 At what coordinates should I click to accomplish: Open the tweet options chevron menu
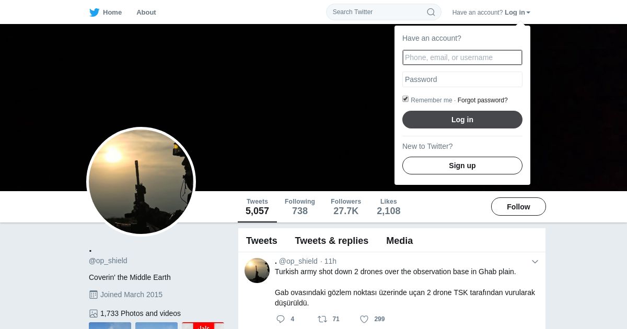[535, 262]
